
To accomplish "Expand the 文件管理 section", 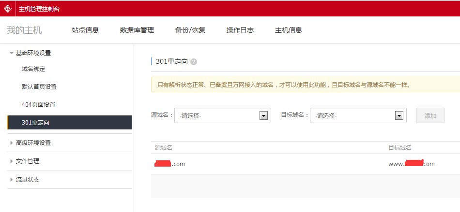I will click(27, 161).
